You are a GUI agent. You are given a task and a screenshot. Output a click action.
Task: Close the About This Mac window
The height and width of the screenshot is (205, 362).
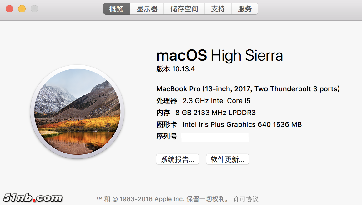point(9,9)
